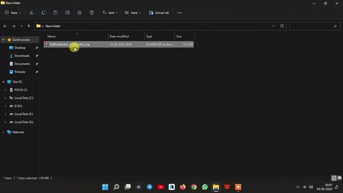The height and width of the screenshot is (193, 343).
Task: Launch Firefox from taskbar
Action: [183, 187]
